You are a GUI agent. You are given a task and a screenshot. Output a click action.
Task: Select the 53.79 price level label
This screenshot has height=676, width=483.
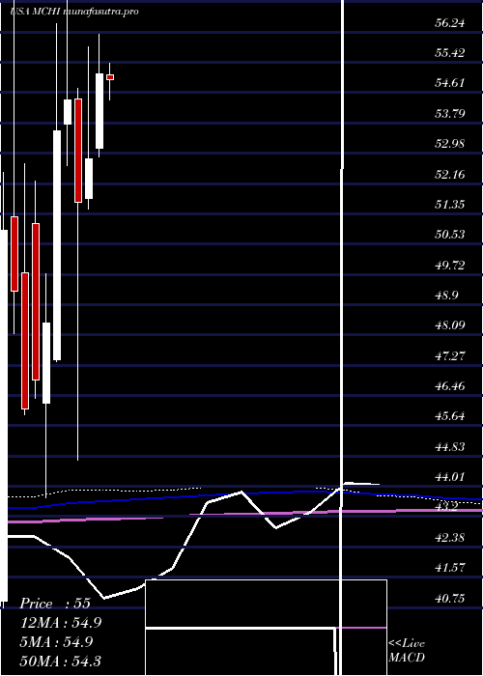450,114
